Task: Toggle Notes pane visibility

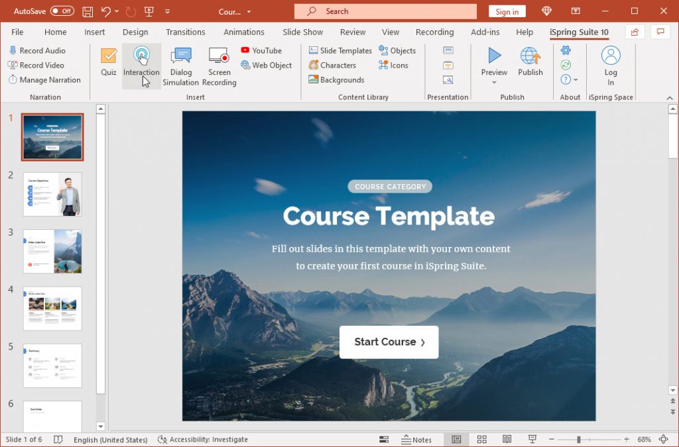Action: (418, 439)
